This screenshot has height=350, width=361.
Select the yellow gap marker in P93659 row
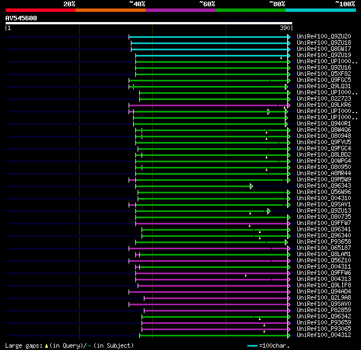265,325
